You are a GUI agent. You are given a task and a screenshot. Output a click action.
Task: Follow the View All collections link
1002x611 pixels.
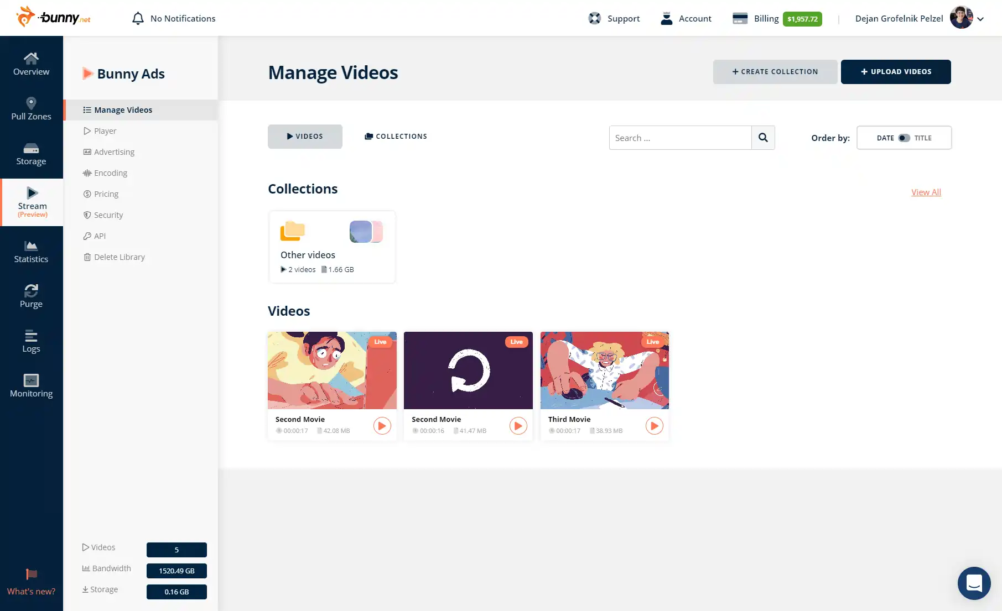coord(926,192)
